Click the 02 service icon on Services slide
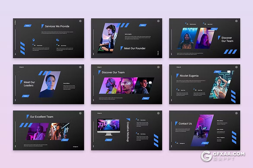Screen dimensions: 253x168 (58, 40)
